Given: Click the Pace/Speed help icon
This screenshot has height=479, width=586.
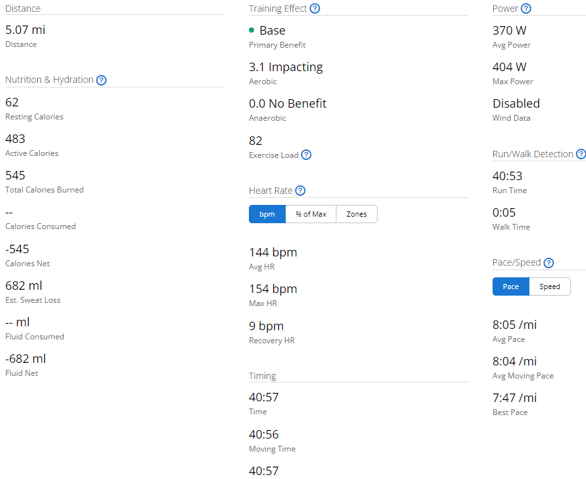Looking at the screenshot, I should point(549,263).
